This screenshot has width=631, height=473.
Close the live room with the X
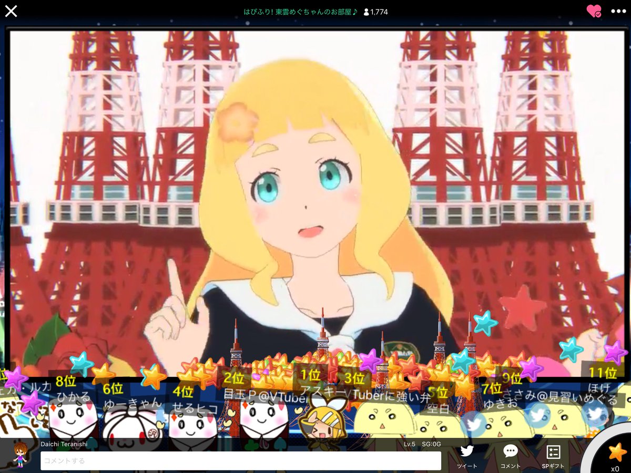point(11,11)
